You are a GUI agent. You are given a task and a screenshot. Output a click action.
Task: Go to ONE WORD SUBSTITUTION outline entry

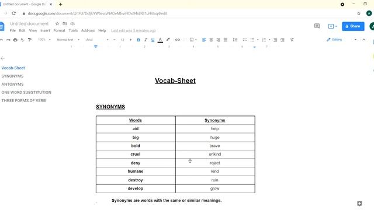26,92
